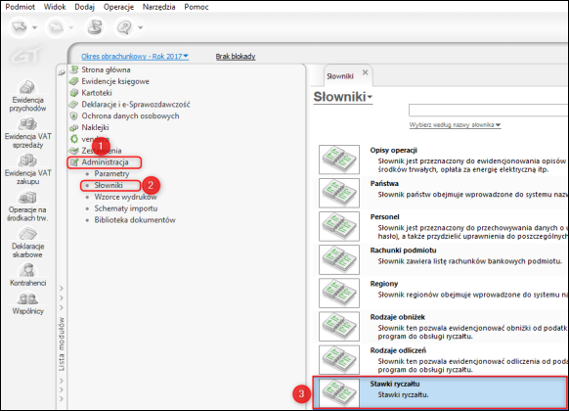Click the Rachunki podmiotu book thumbnail
This screenshot has width=569, height=411.
(339, 259)
